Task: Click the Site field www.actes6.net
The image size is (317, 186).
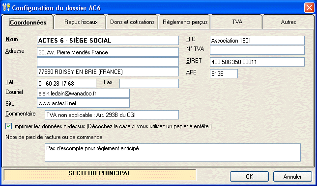Action: tap(83, 103)
